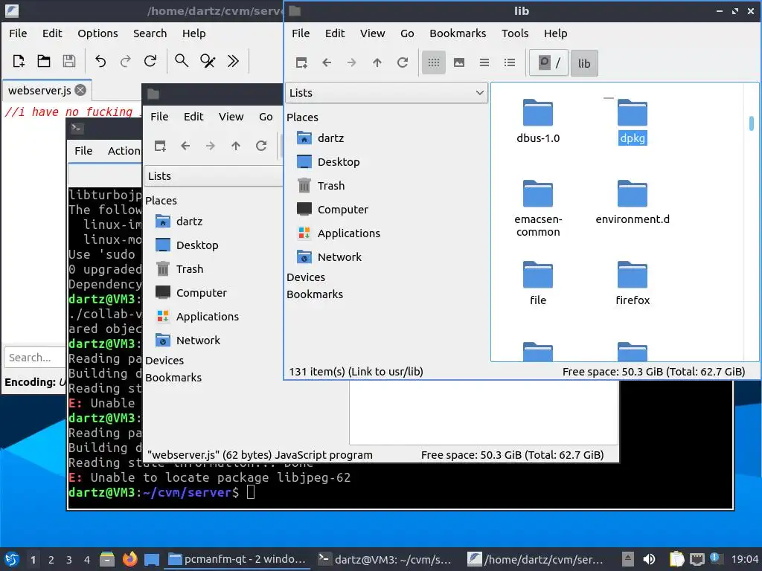Click lib window vertical scrollbar handle
The width and height of the screenshot is (762, 571).
[x=752, y=123]
